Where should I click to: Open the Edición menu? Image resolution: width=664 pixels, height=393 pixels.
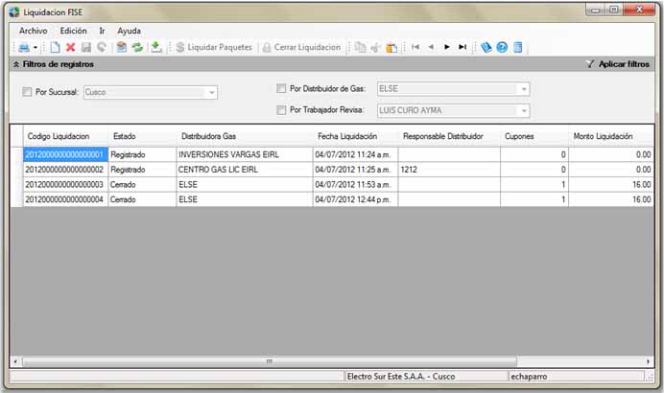(x=73, y=31)
